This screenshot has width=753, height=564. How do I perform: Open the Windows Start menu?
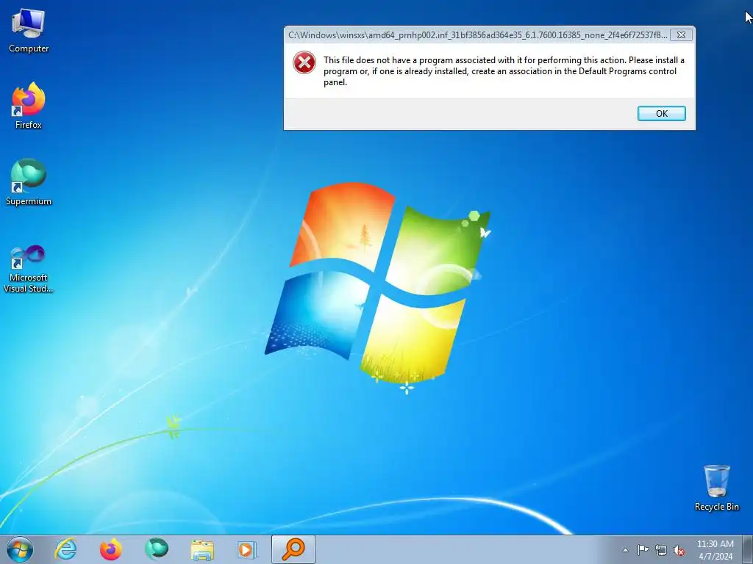[x=20, y=549]
